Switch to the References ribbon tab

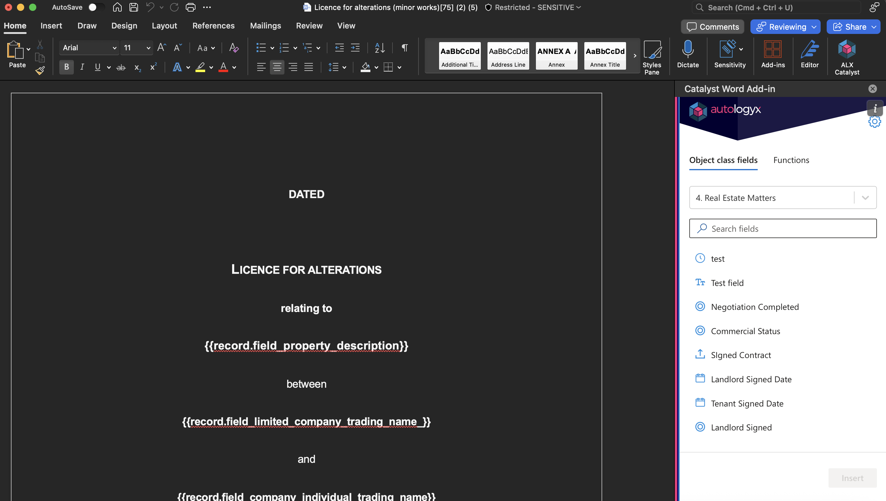[213, 26]
